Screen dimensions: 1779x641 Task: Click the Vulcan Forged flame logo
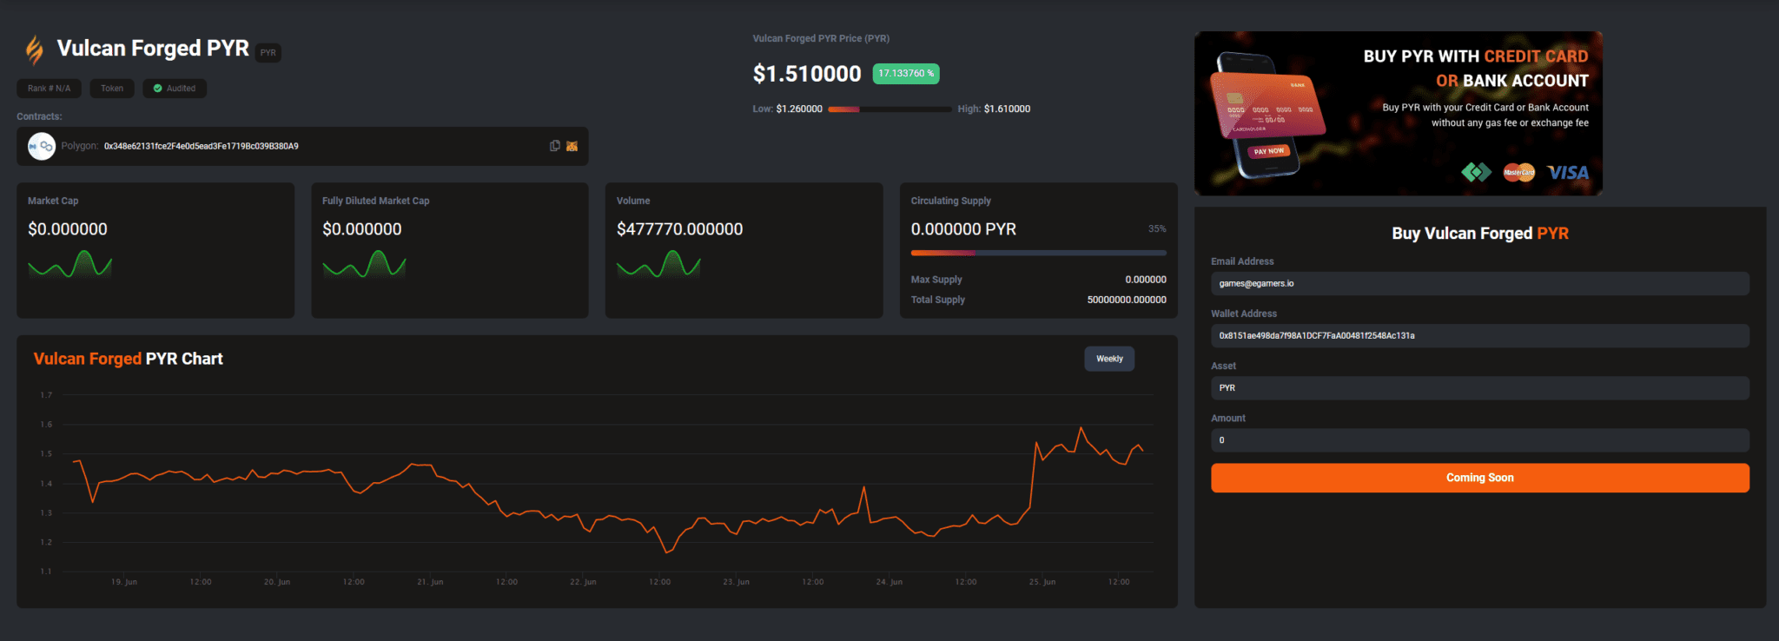[35, 50]
